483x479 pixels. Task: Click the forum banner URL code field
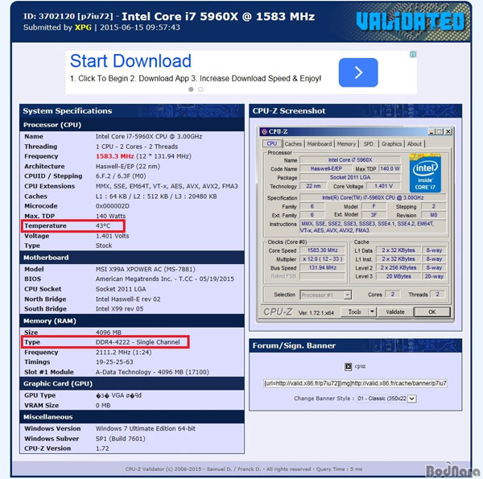click(355, 383)
